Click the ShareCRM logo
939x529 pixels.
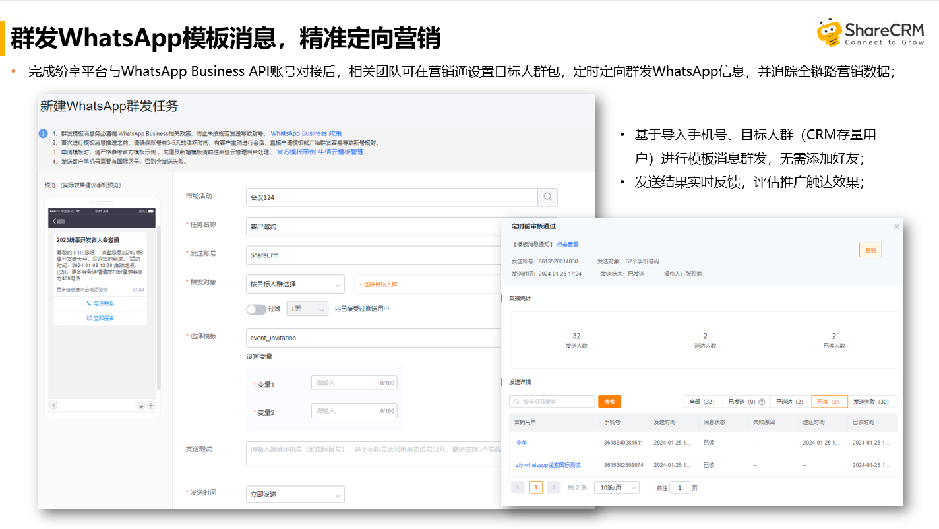[870, 33]
